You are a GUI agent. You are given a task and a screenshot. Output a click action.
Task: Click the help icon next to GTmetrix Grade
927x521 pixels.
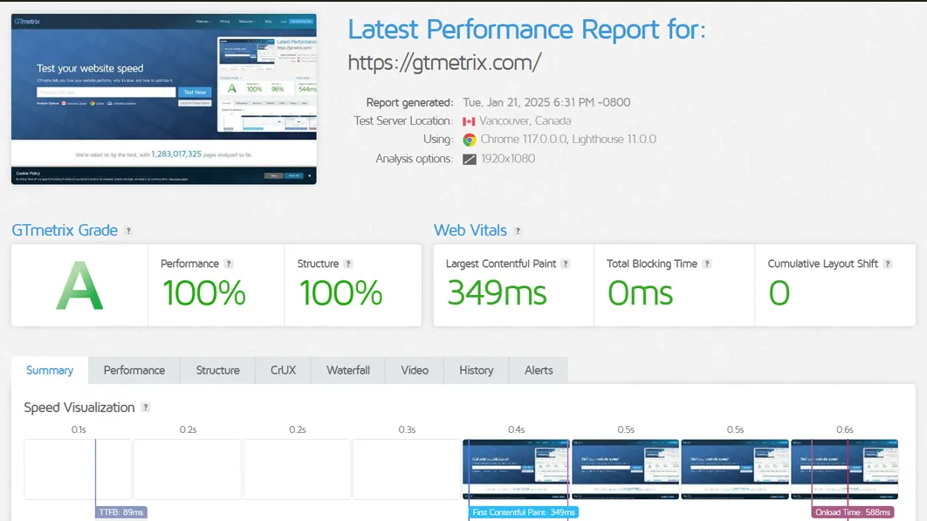click(128, 231)
